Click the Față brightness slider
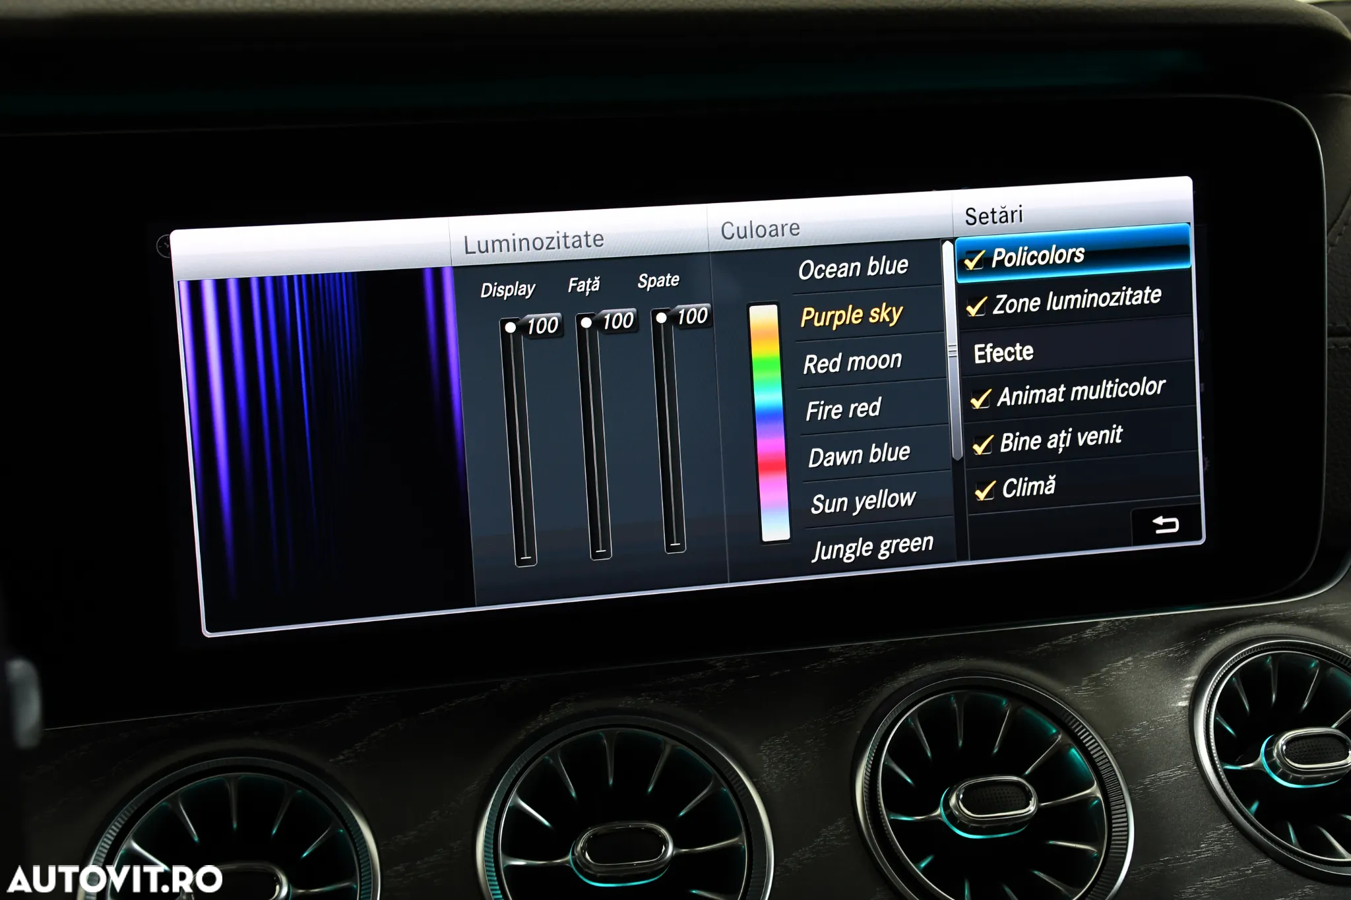The image size is (1351, 900). 594,436
